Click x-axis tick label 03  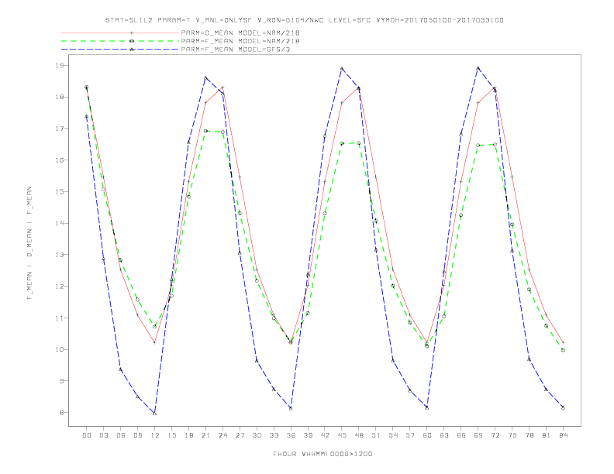click(104, 435)
